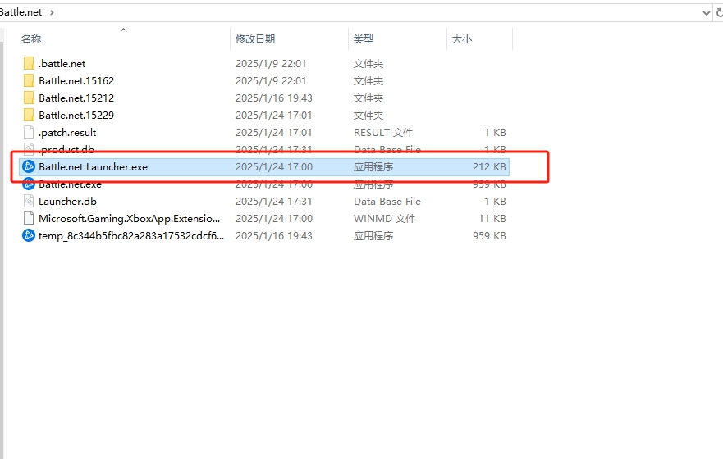Select the Battle.net.15212 folder icon

coord(29,98)
